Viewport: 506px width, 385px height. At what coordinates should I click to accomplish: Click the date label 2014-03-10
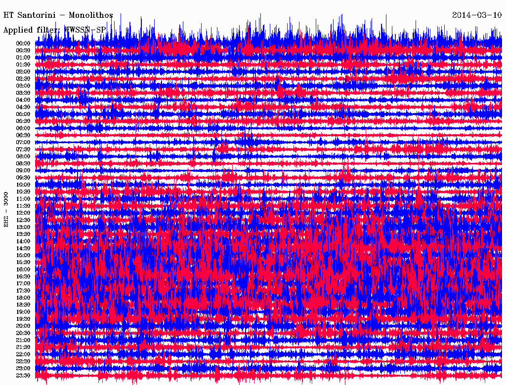(x=476, y=15)
